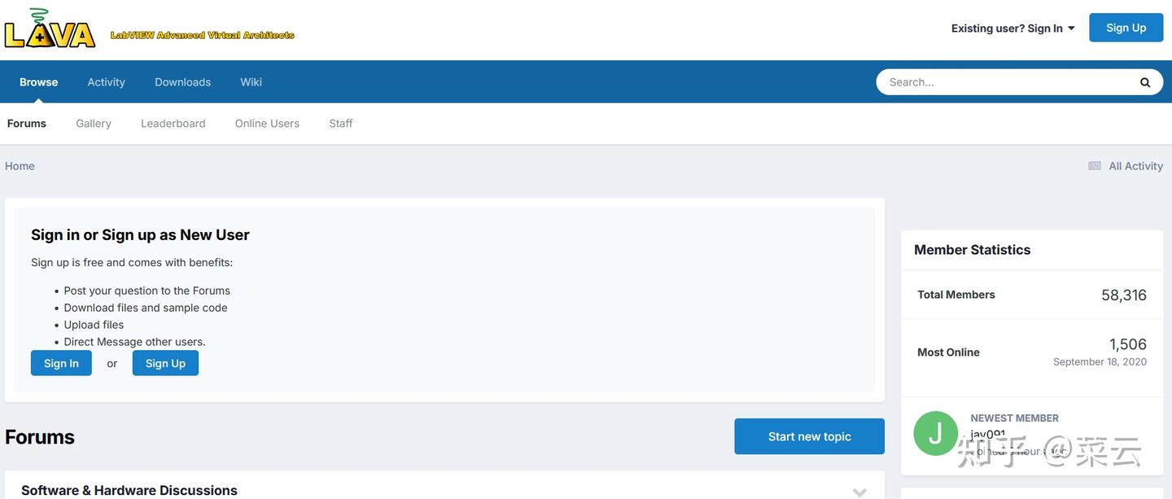View the Online Users tab
The width and height of the screenshot is (1172, 499).
tap(267, 124)
